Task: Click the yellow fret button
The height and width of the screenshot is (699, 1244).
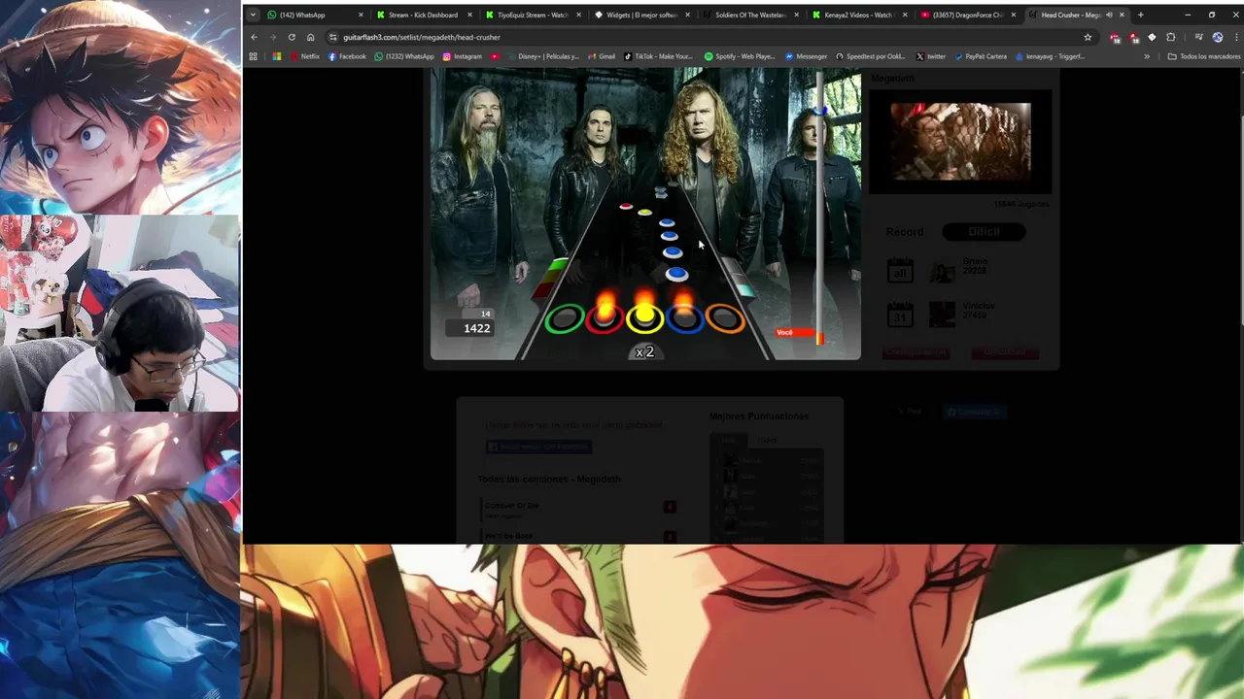Action: point(644,318)
